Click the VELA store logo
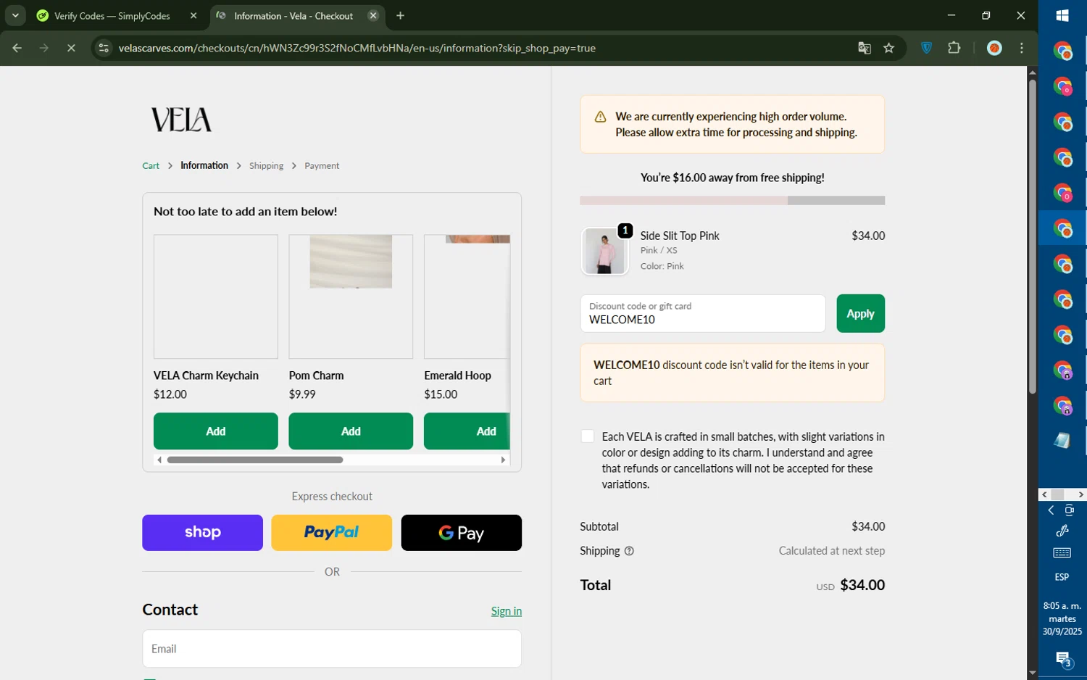Viewport: 1087px width, 680px height. pos(181,120)
